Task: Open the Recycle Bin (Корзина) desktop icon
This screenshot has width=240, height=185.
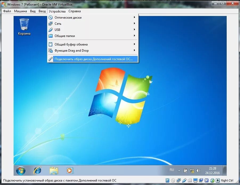Action: [x=24, y=27]
